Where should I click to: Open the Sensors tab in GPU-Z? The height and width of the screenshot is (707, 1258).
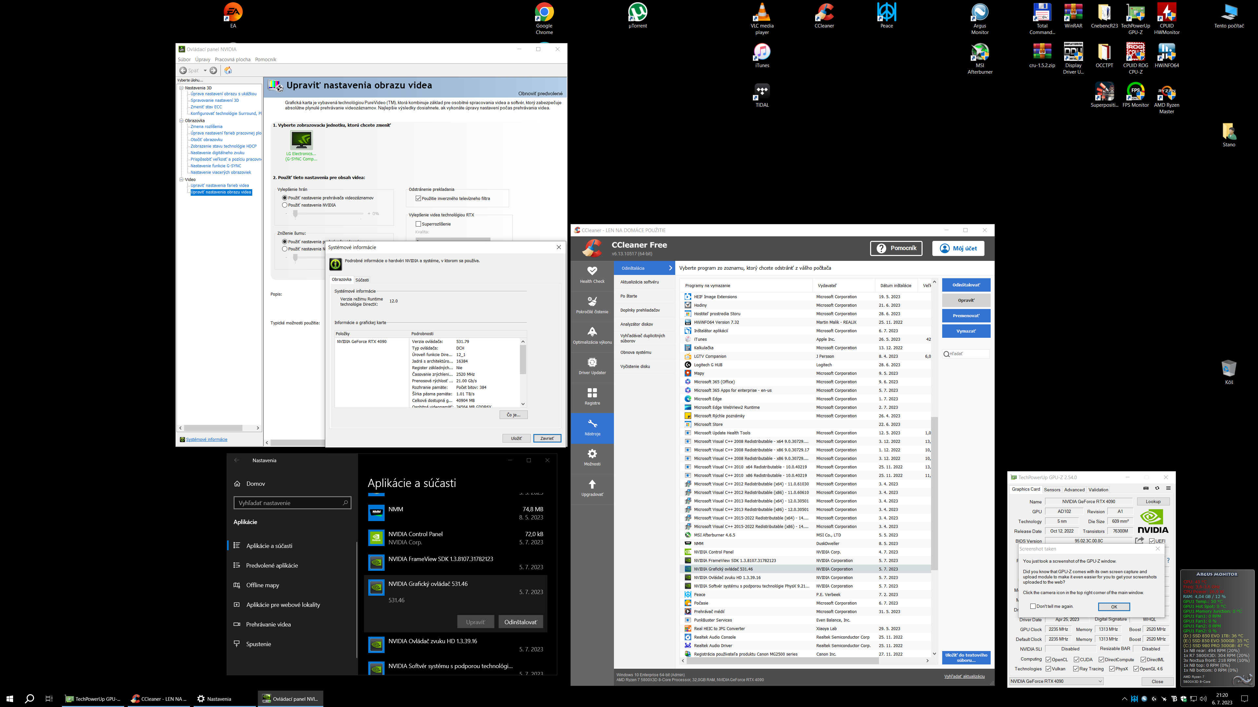[x=1052, y=489]
